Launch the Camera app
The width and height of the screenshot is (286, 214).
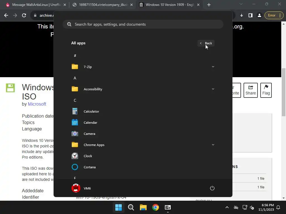tap(143, 133)
